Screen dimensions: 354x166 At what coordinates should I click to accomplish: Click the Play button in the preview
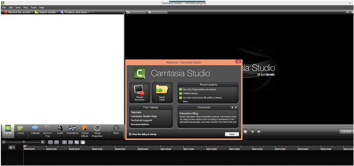click(x=245, y=132)
